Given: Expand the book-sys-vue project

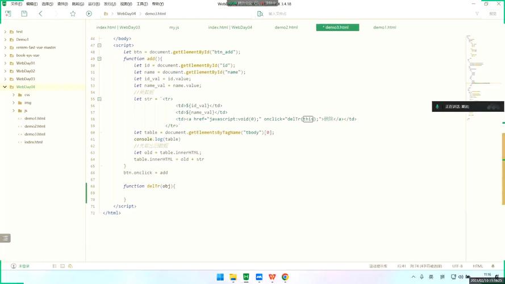Looking at the screenshot, I should click(5, 56).
